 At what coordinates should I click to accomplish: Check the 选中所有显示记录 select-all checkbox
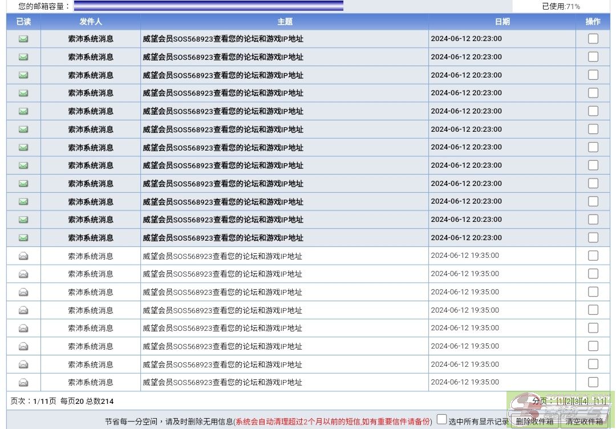(x=441, y=420)
